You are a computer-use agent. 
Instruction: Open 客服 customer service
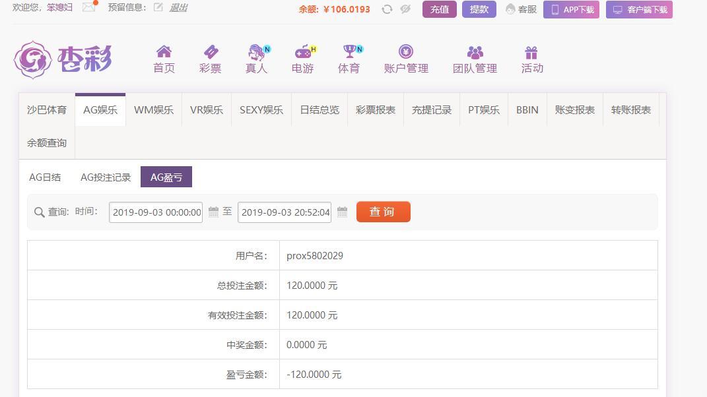(x=522, y=9)
